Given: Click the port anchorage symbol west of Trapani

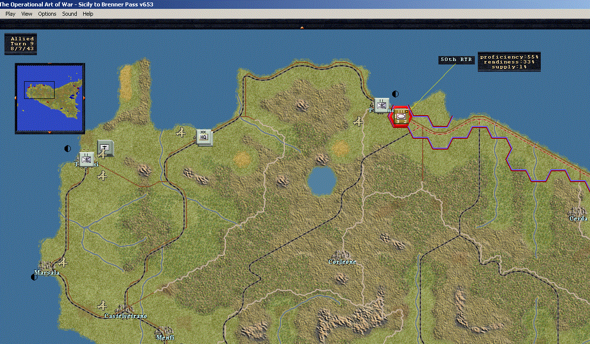Looking at the screenshot, I should click(x=68, y=148).
